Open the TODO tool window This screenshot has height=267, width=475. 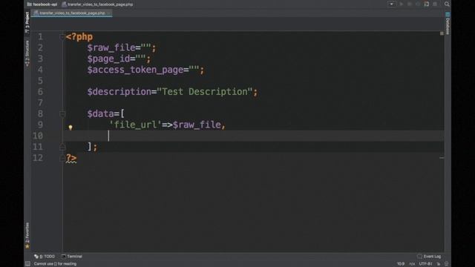click(x=45, y=257)
